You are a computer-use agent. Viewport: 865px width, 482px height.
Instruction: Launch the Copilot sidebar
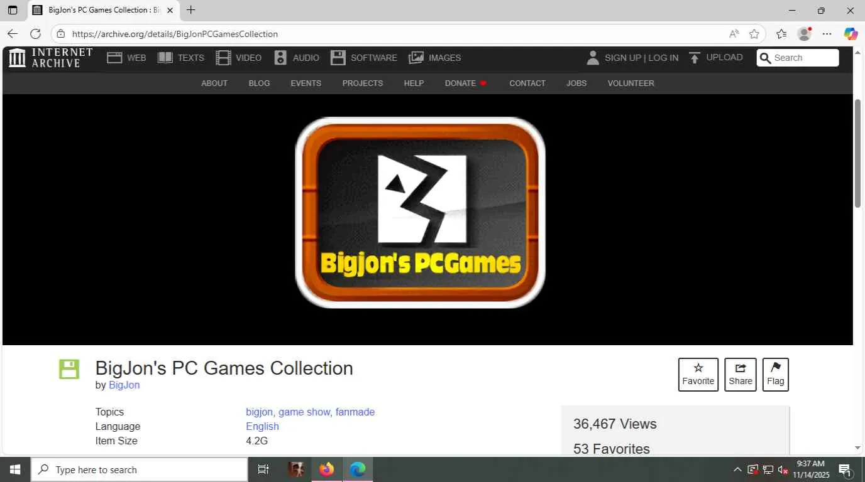(851, 34)
